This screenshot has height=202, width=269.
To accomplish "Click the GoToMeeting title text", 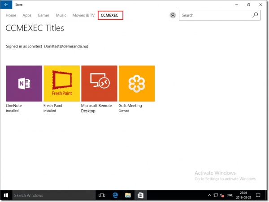I will pos(130,106).
